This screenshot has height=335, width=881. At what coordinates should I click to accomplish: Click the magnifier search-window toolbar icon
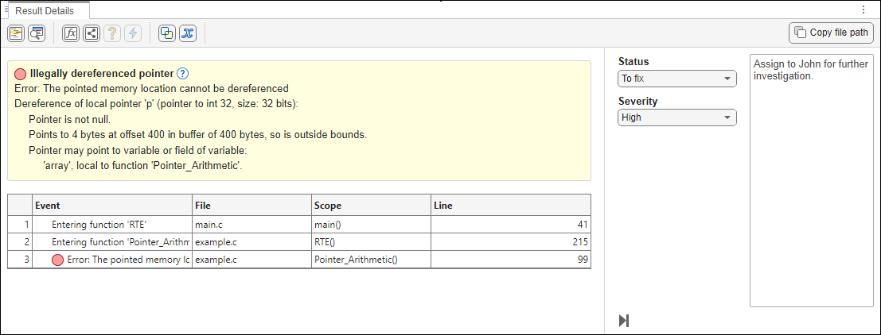click(x=37, y=33)
